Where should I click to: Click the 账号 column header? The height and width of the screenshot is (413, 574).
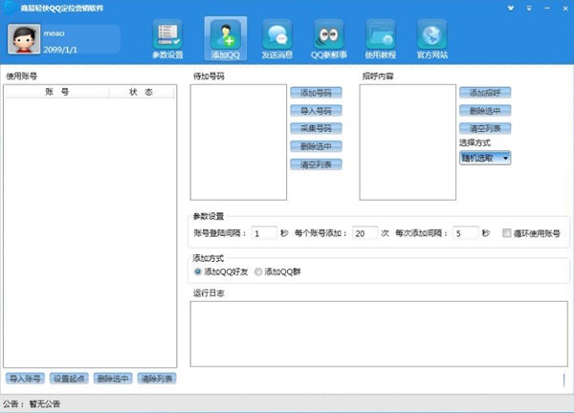click(x=57, y=92)
